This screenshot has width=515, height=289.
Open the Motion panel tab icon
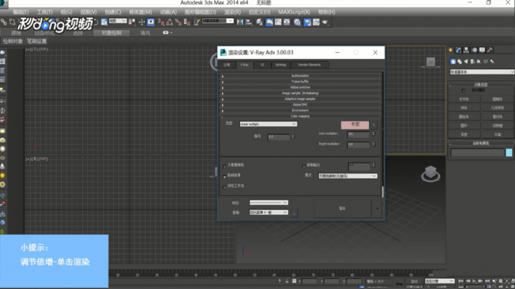click(474, 50)
